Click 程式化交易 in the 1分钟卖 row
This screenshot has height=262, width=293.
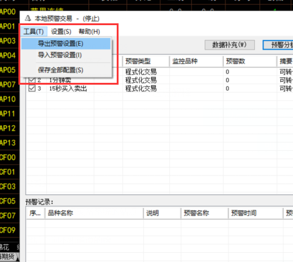141,80
